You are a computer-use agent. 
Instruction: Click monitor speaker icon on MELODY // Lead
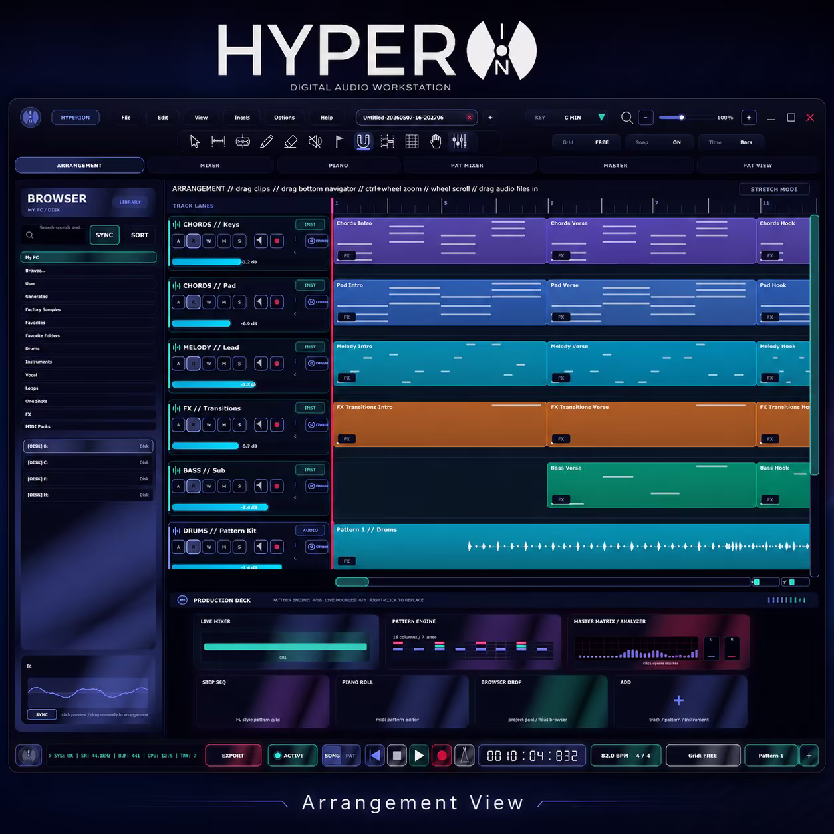coord(261,363)
